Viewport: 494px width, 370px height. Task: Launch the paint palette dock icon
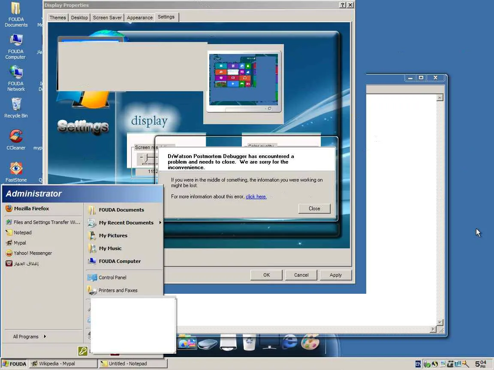(310, 342)
